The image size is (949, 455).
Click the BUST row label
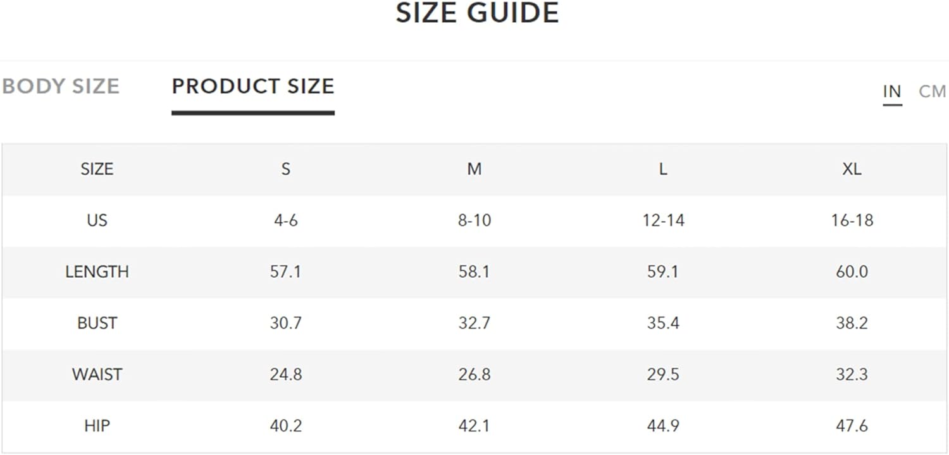pos(97,323)
